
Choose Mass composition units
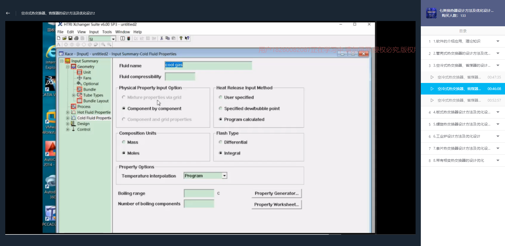coord(124,142)
